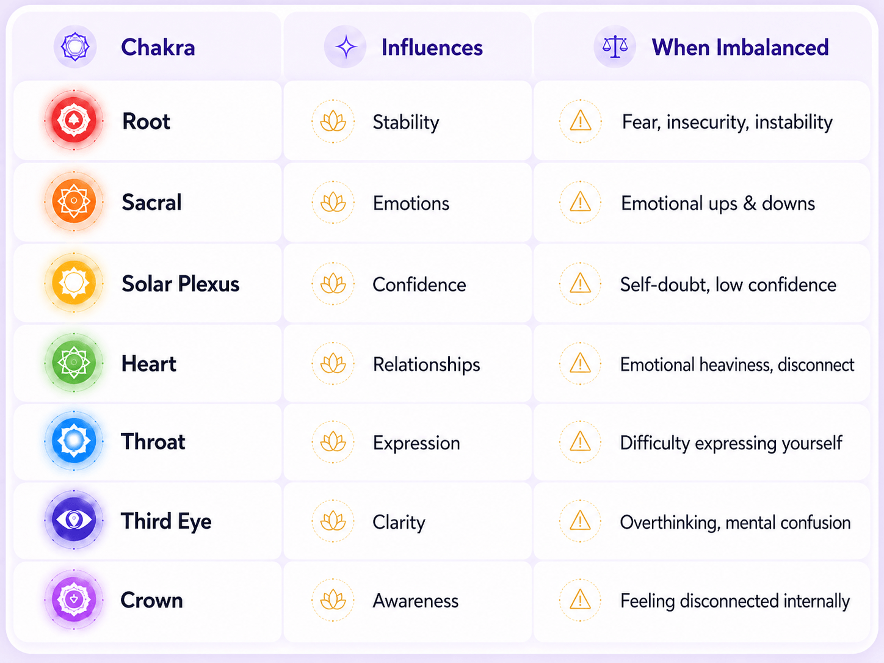Click the purple Crown chakra icon

74,600
